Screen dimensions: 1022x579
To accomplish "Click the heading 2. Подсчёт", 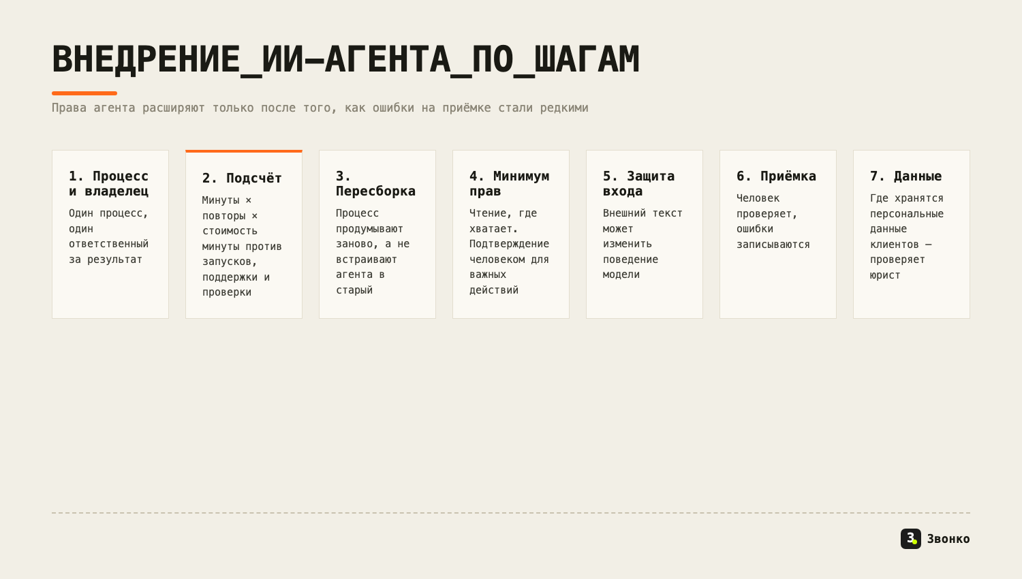I will (x=242, y=178).
